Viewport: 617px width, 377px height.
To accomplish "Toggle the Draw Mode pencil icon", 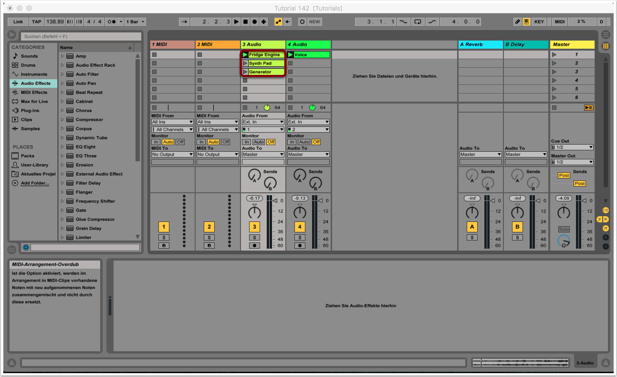I will click(518, 21).
